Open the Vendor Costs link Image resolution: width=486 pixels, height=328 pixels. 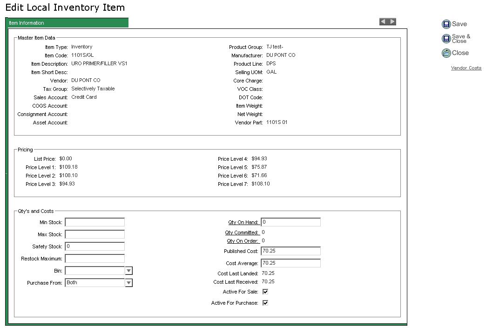tap(466, 68)
